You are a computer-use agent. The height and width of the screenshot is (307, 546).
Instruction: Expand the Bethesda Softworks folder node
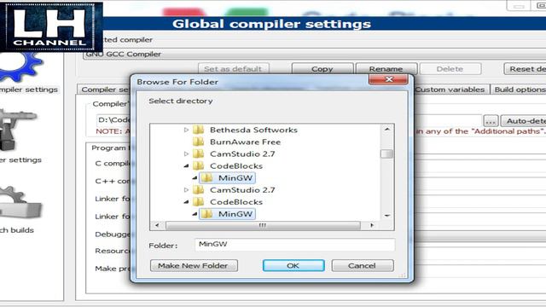coord(186,130)
